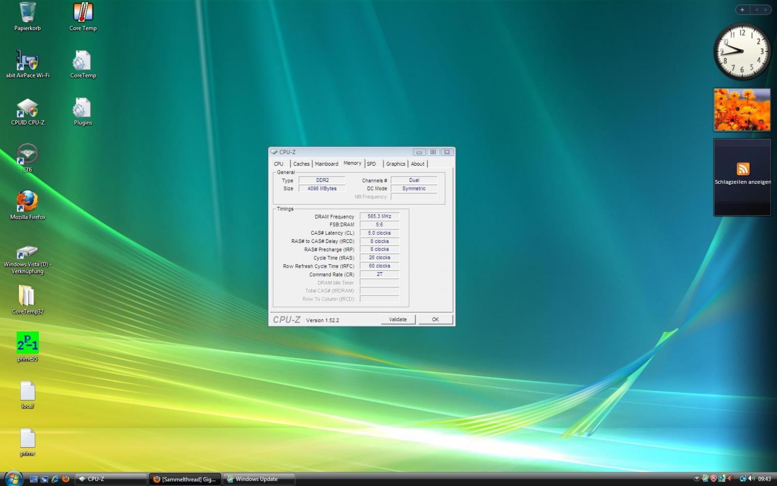Screen dimensions: 777x486
Task: Click the Validate button in CPU-Z
Action: [x=398, y=319]
